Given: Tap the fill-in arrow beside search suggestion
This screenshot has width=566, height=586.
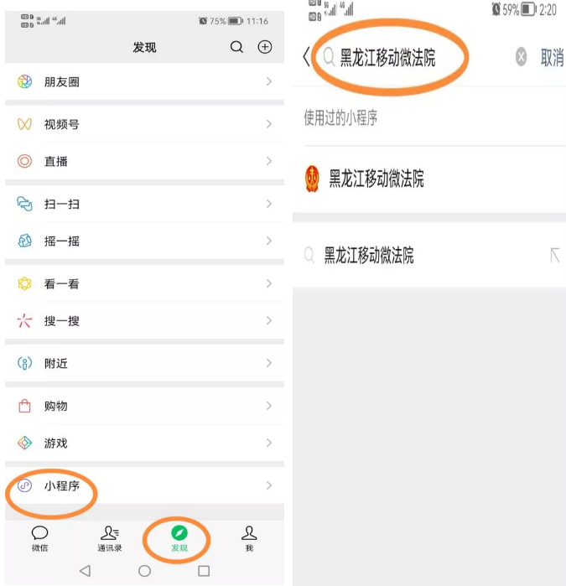Looking at the screenshot, I should click(555, 255).
